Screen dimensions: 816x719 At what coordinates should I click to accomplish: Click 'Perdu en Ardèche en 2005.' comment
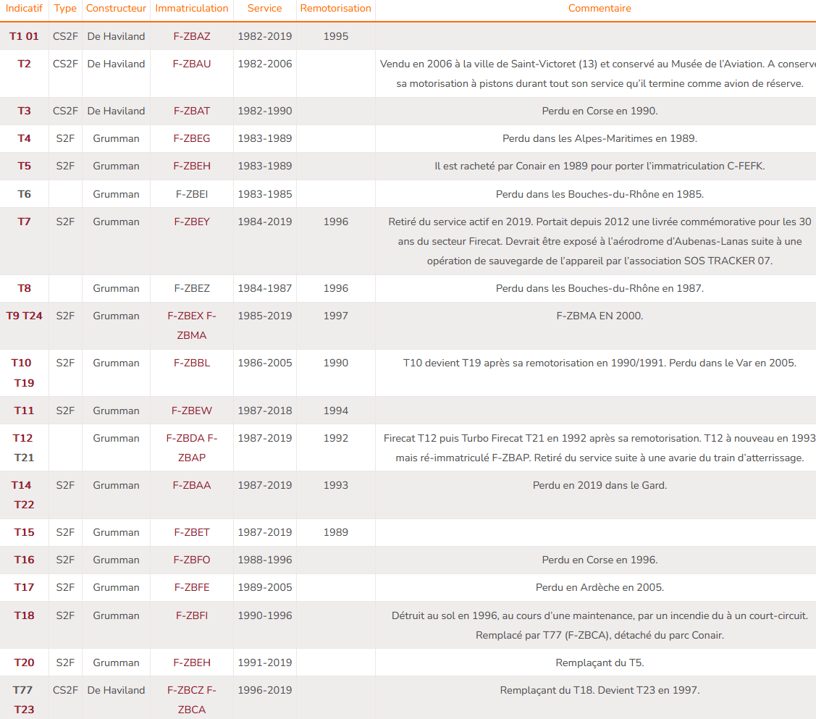tap(600, 587)
